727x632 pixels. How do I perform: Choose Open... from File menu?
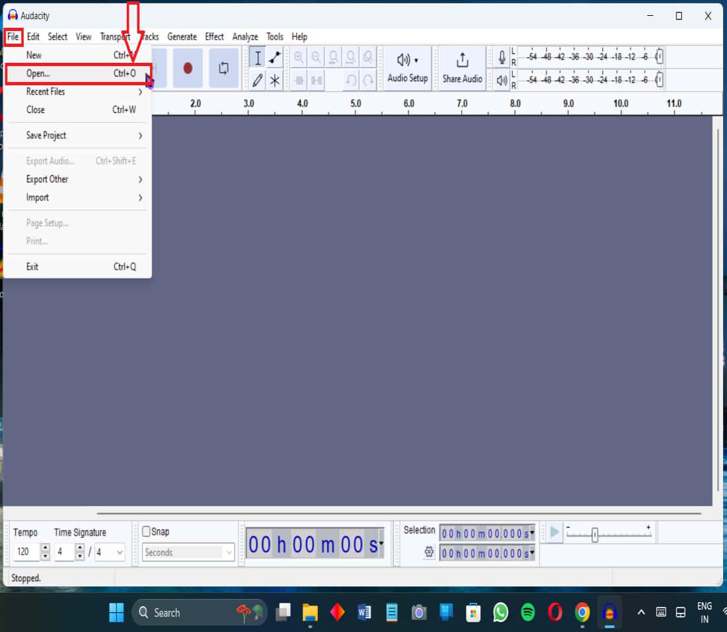click(77, 73)
